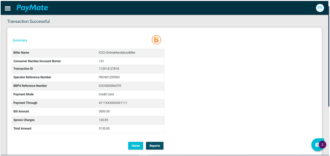Image resolution: width=330 pixels, height=156 pixels.
Task: Click the Xpress Charges label
Action: pyautogui.click(x=24, y=120)
